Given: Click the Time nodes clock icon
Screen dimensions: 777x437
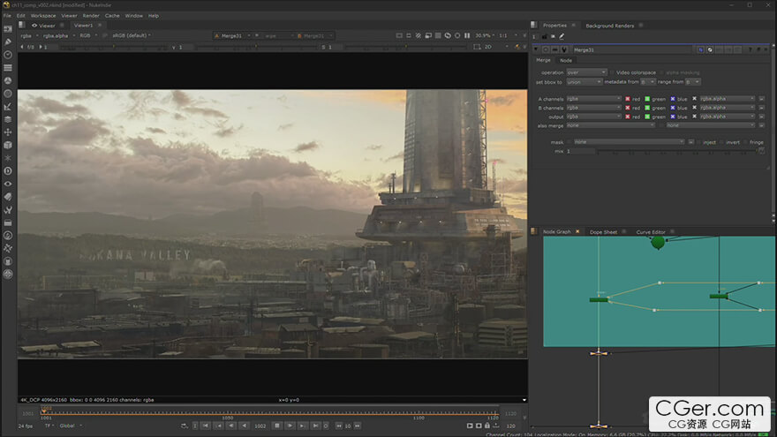Looking at the screenshot, I should [8, 55].
